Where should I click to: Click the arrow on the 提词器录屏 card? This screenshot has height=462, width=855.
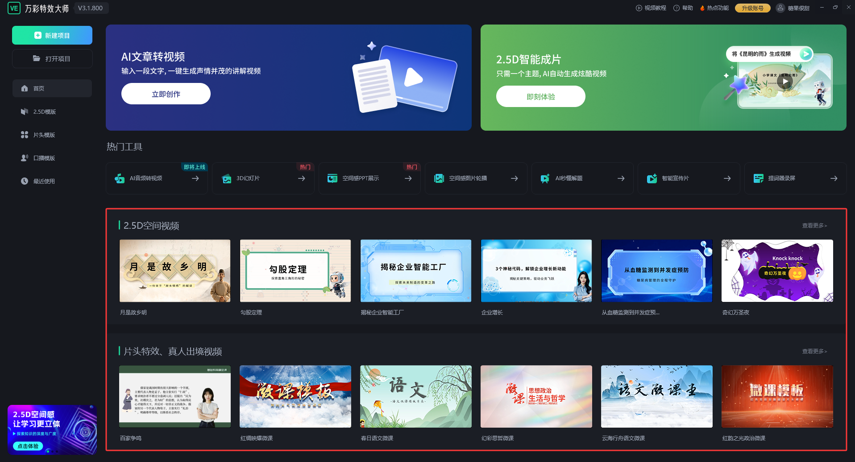tap(834, 178)
